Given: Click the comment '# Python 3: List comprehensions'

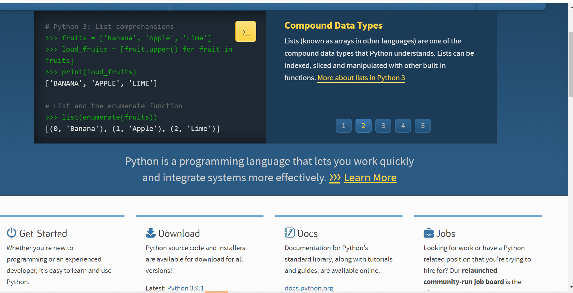Looking at the screenshot, I should coord(109,27).
